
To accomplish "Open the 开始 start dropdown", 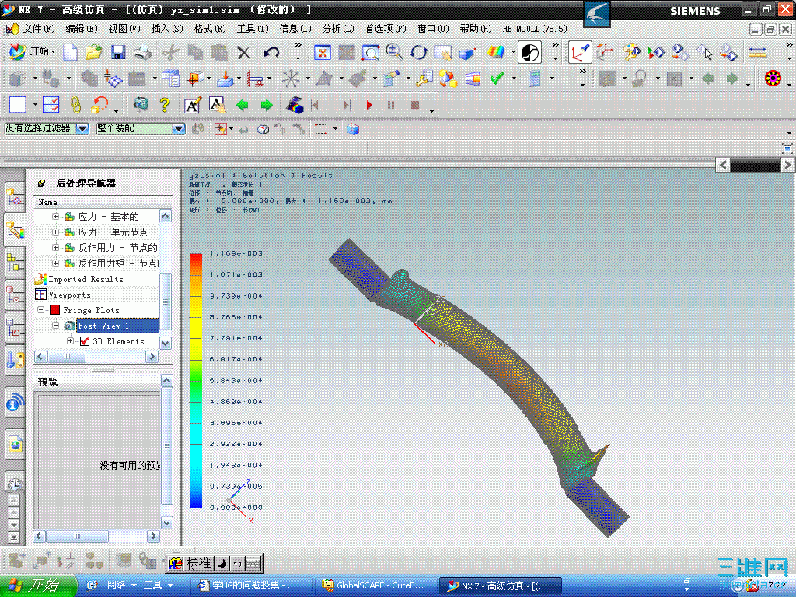I will click(x=33, y=52).
